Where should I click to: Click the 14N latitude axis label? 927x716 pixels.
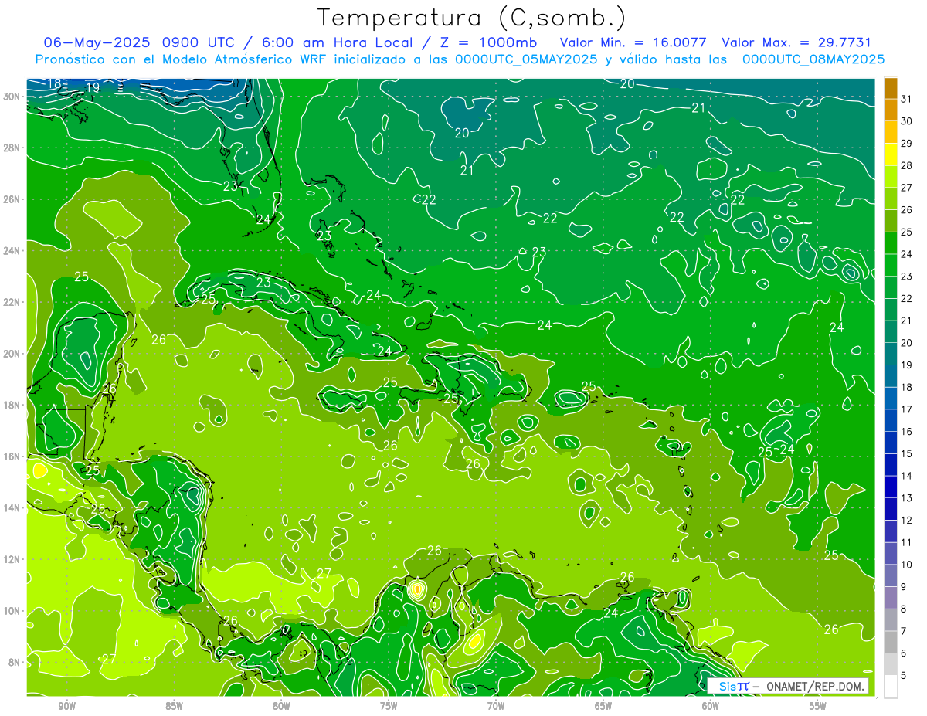click(x=13, y=508)
